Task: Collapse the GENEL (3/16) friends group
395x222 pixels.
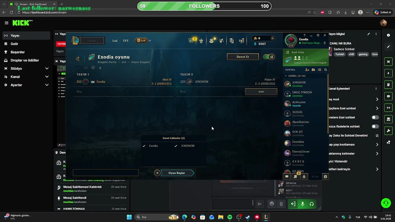Action: [x=286, y=76]
